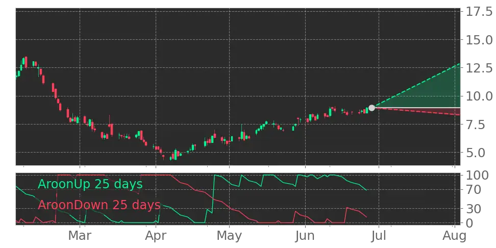Click the Apr label on the date axis

click(x=156, y=236)
